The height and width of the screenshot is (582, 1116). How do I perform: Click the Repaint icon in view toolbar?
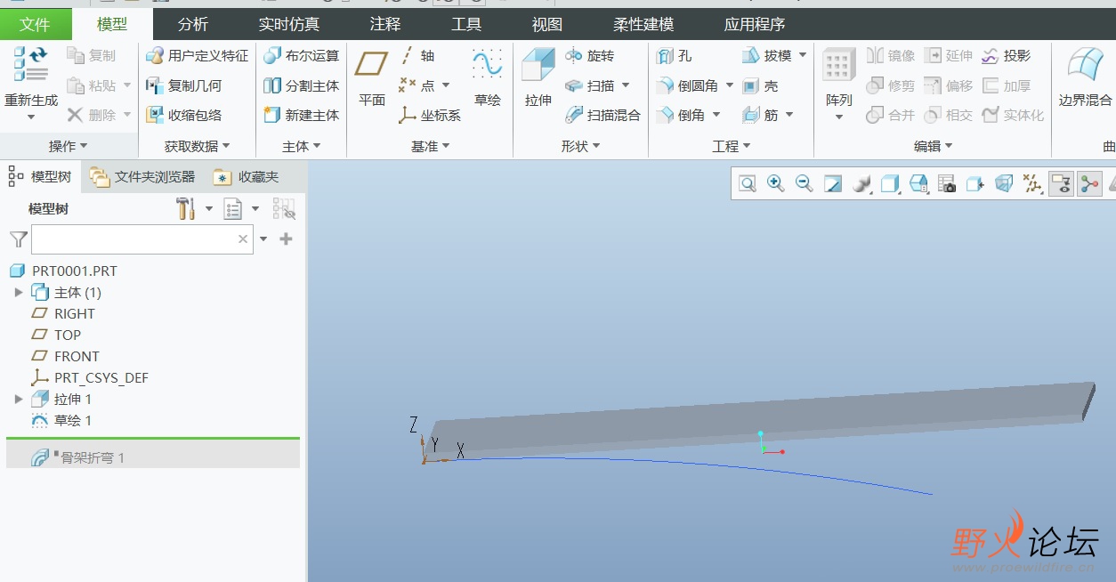(x=832, y=183)
